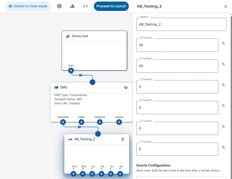The height and width of the screenshot is (179, 232).
Task: Open the code view brackets icon
Action: (86, 6)
